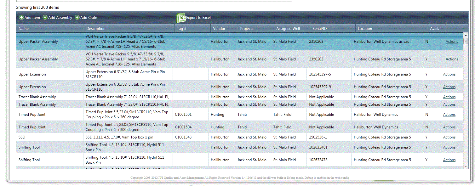Select the 'Showing first 200 items' text
Viewport: 475px width, 186px height.
pyautogui.click(x=37, y=7)
